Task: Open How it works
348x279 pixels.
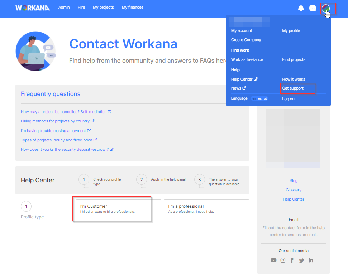Action: pyautogui.click(x=294, y=79)
